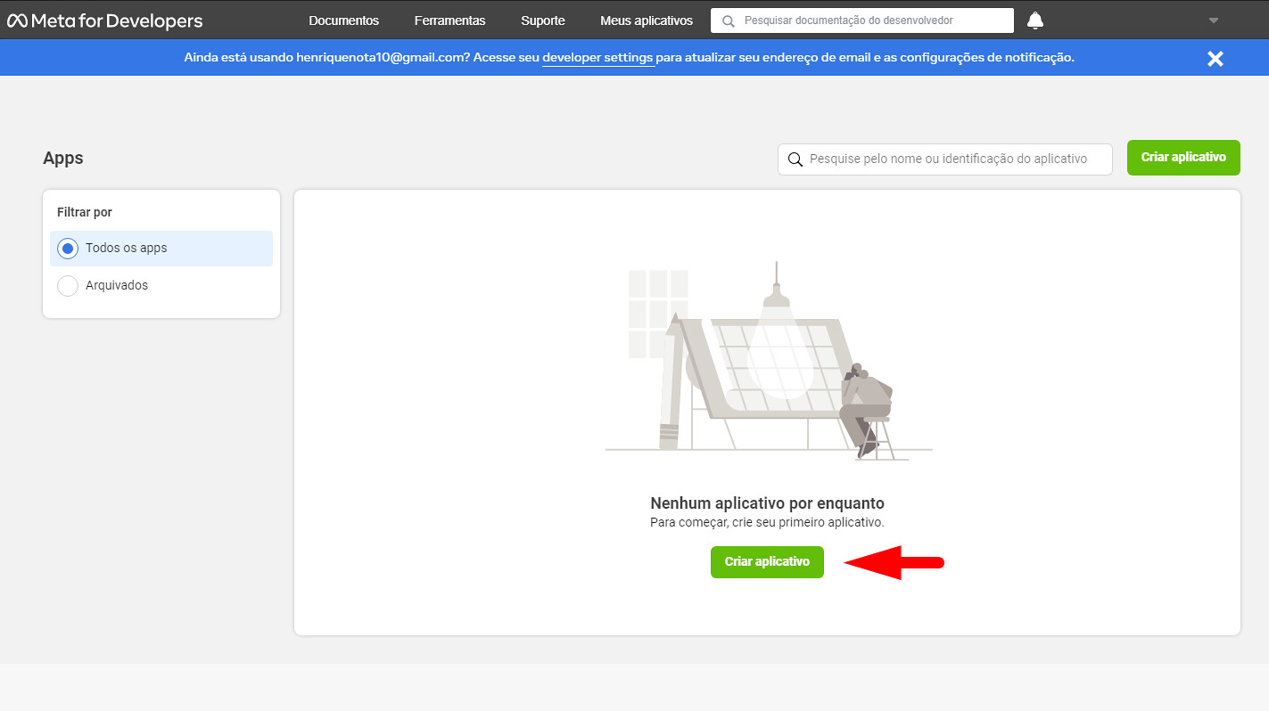The height and width of the screenshot is (711, 1269).
Task: Open the Suporte menu
Action: tap(542, 20)
